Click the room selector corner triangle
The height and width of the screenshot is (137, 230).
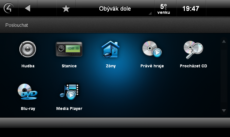click(x=150, y=13)
